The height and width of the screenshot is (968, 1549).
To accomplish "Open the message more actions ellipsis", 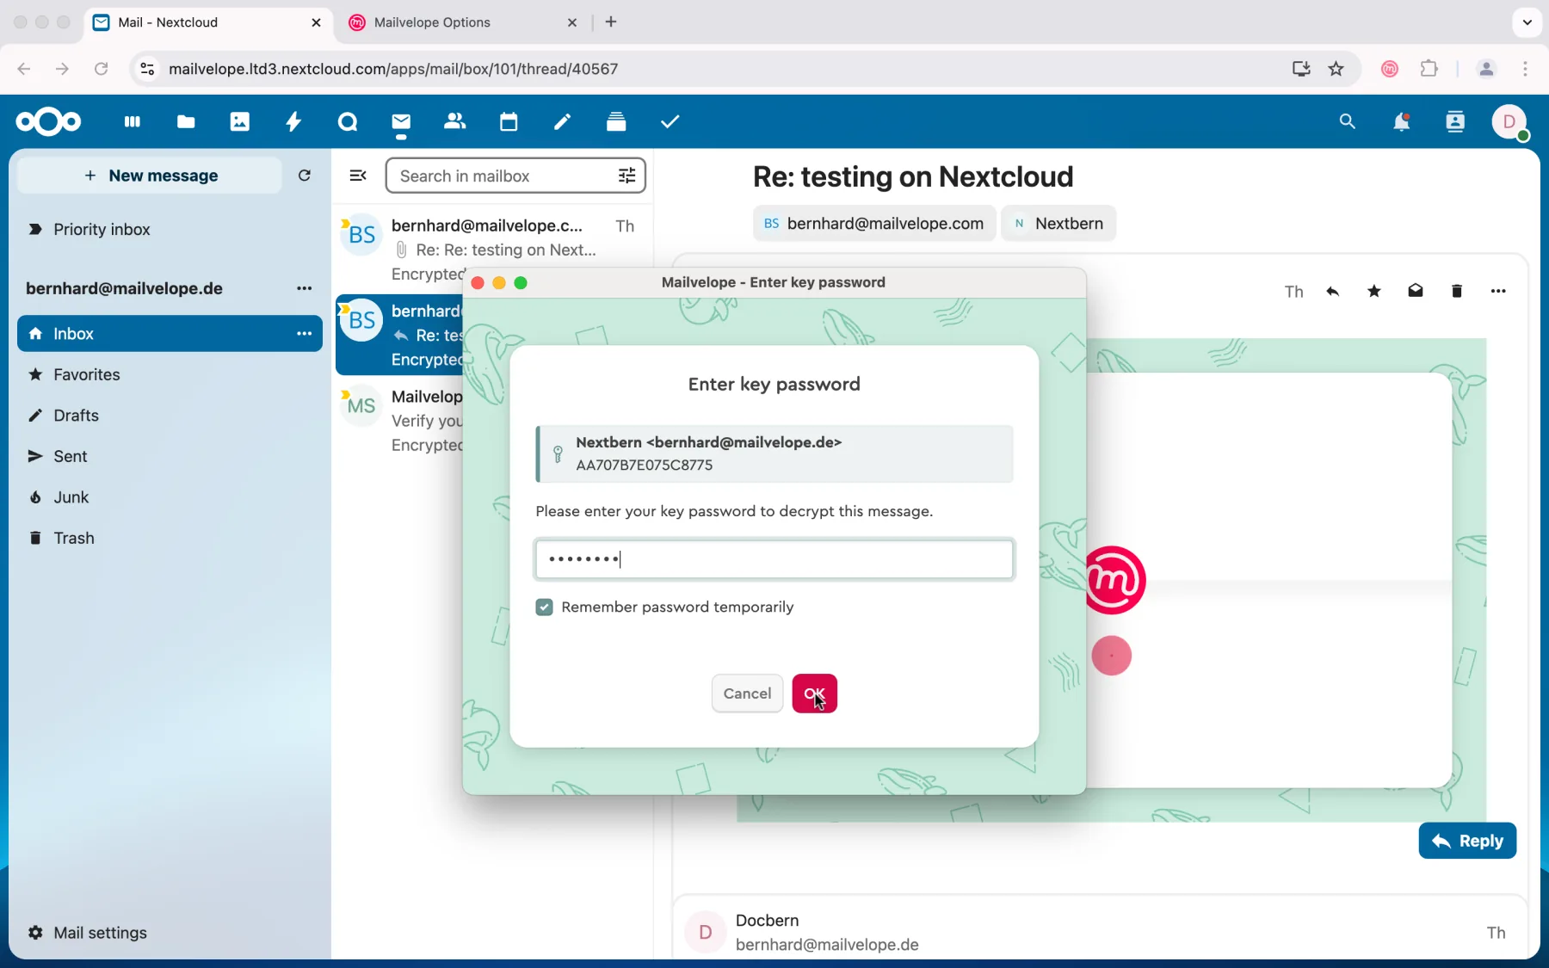I will point(1498,292).
